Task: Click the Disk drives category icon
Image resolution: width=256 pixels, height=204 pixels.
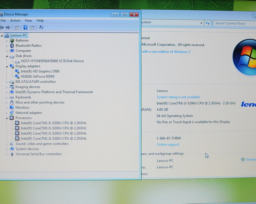Action: tap(12, 56)
